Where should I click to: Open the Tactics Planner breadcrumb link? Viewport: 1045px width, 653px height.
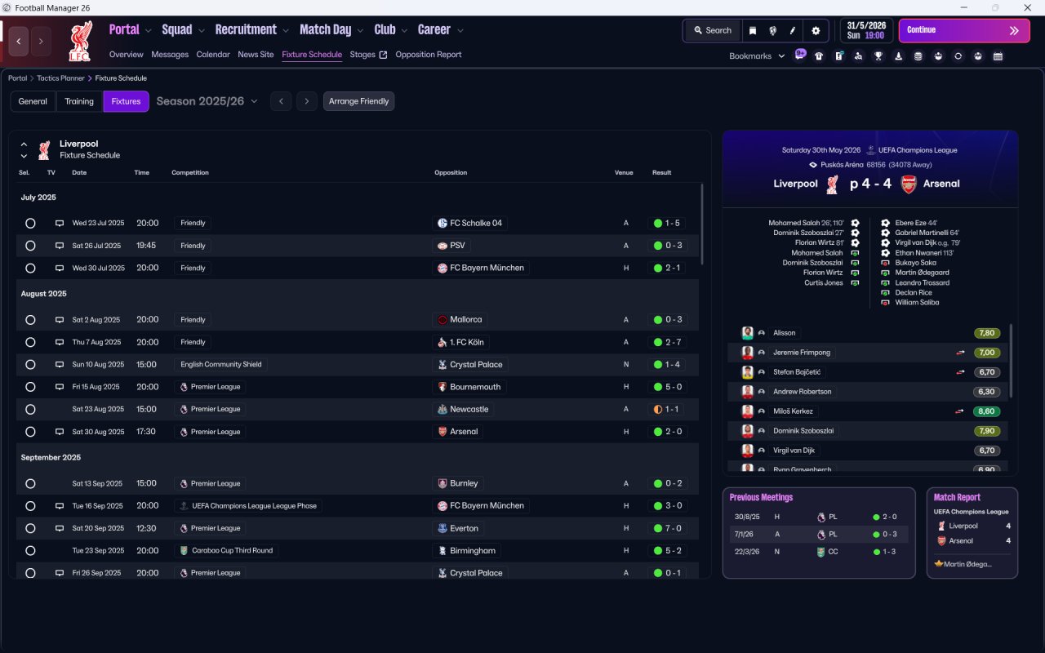tap(60, 78)
